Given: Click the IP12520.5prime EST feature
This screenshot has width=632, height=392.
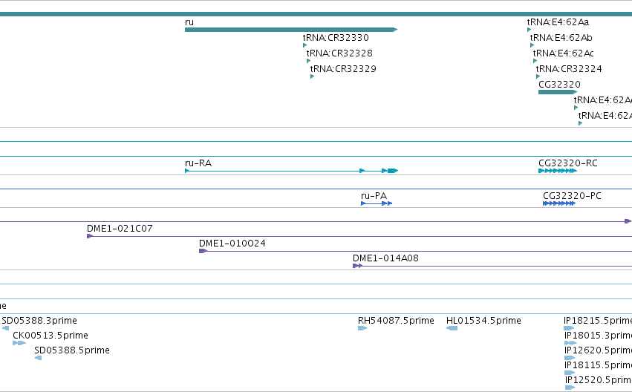Looking at the screenshot, I should (570, 388).
